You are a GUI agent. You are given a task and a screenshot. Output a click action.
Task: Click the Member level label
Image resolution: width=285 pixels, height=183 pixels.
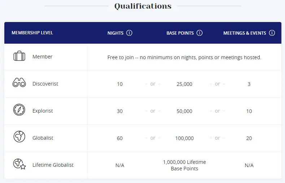coord(42,57)
